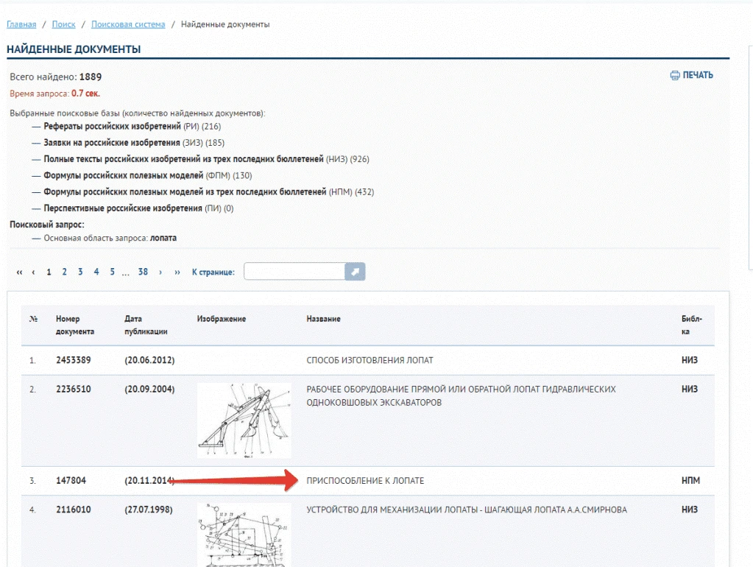The height and width of the screenshot is (567, 753).
Task: Click the printer icon next to ПЕЧАТЬ
Action: point(675,75)
